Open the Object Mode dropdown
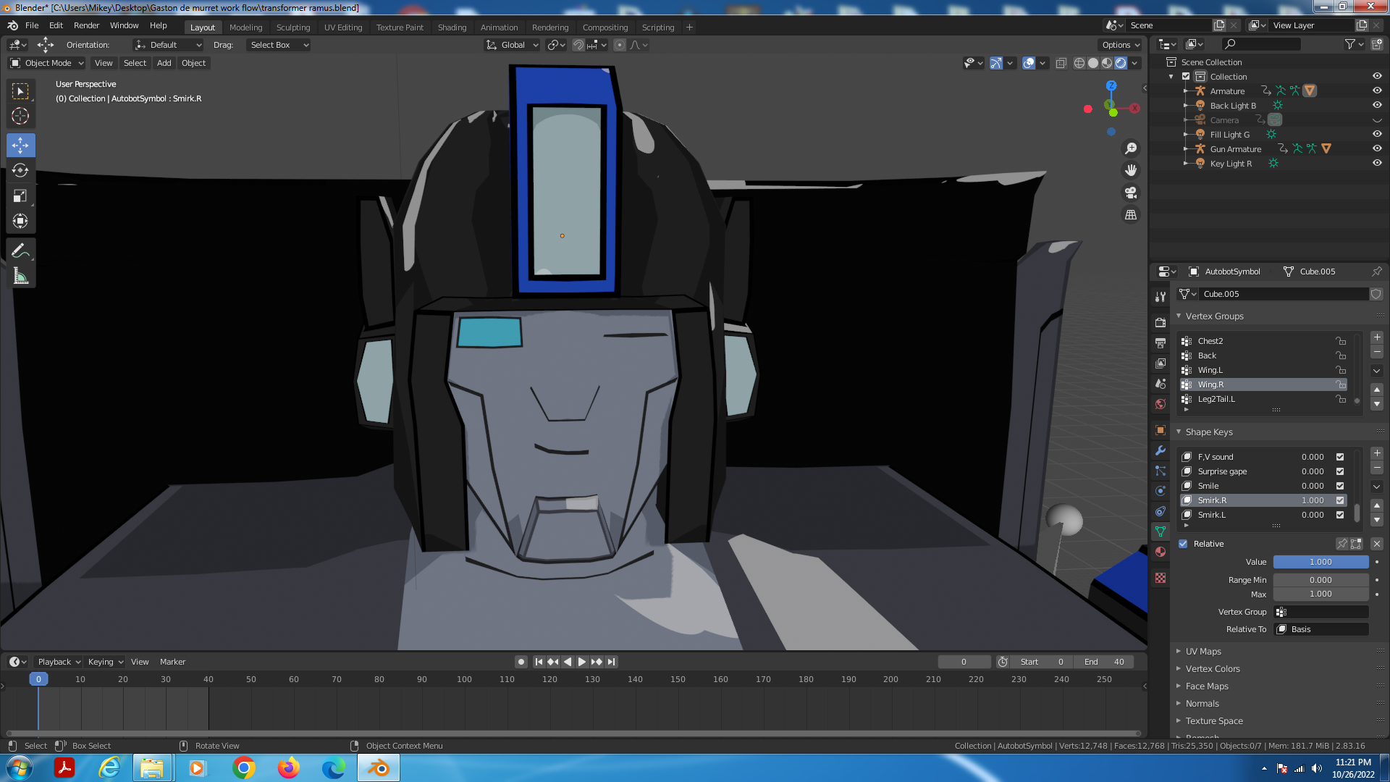 (x=47, y=63)
